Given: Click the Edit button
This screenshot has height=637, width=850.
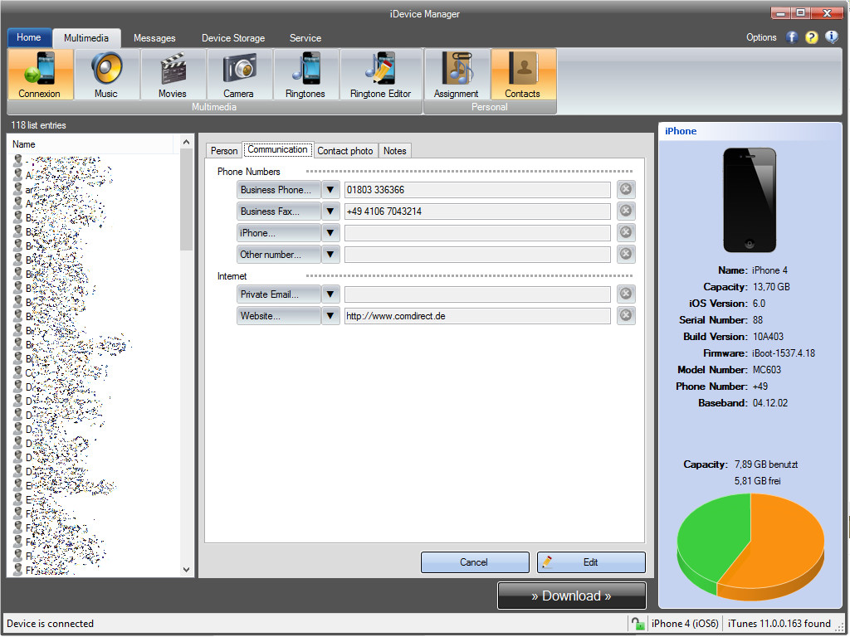Looking at the screenshot, I should [x=591, y=562].
